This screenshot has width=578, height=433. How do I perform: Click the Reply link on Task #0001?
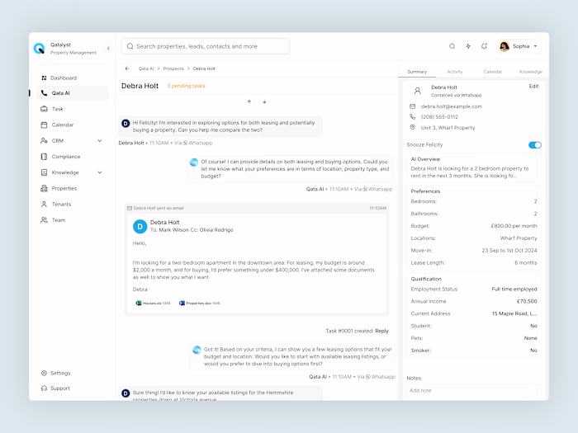(x=381, y=331)
